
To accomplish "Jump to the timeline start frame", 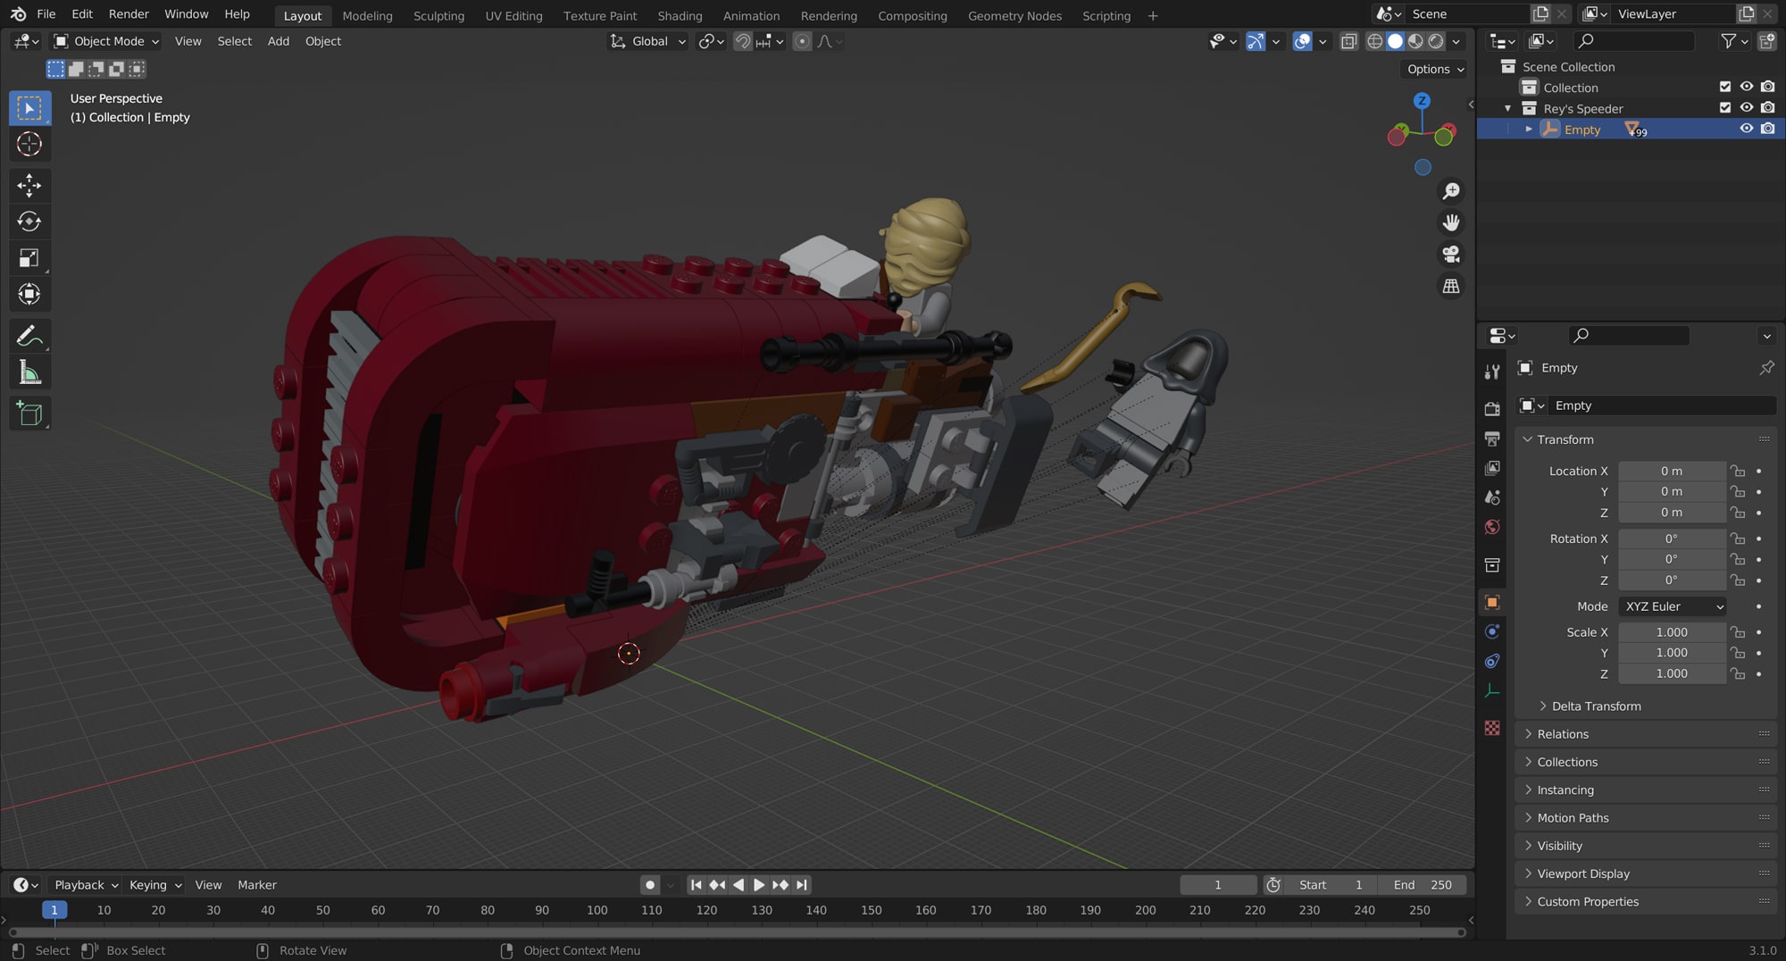I will pyautogui.click(x=696, y=885).
